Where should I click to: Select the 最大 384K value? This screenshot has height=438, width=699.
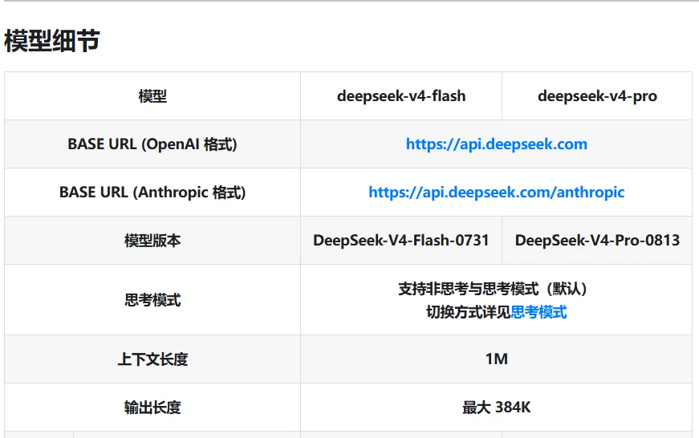coord(497,408)
